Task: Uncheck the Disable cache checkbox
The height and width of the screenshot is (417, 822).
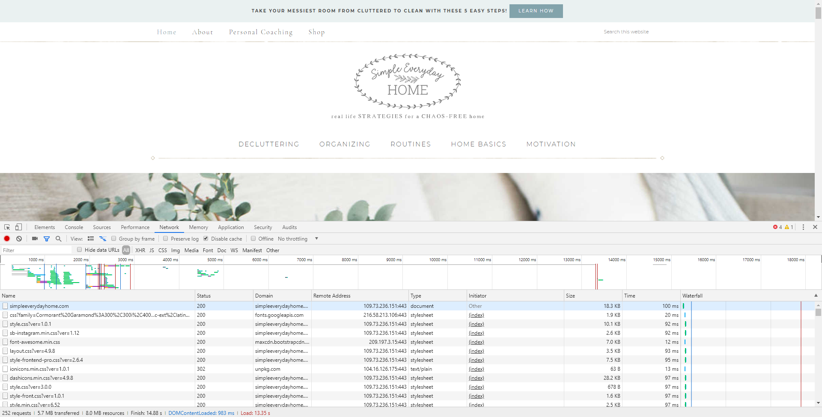Action: click(x=206, y=238)
